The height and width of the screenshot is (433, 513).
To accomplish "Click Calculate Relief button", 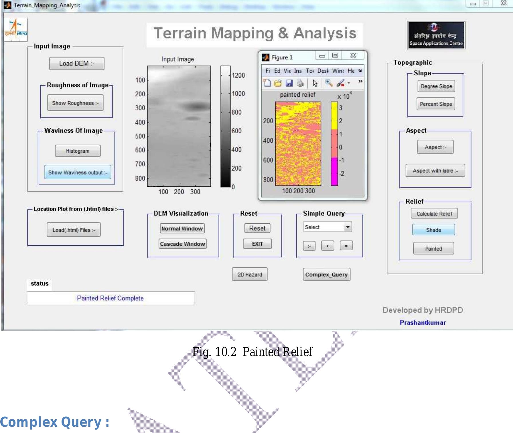I will point(434,214).
